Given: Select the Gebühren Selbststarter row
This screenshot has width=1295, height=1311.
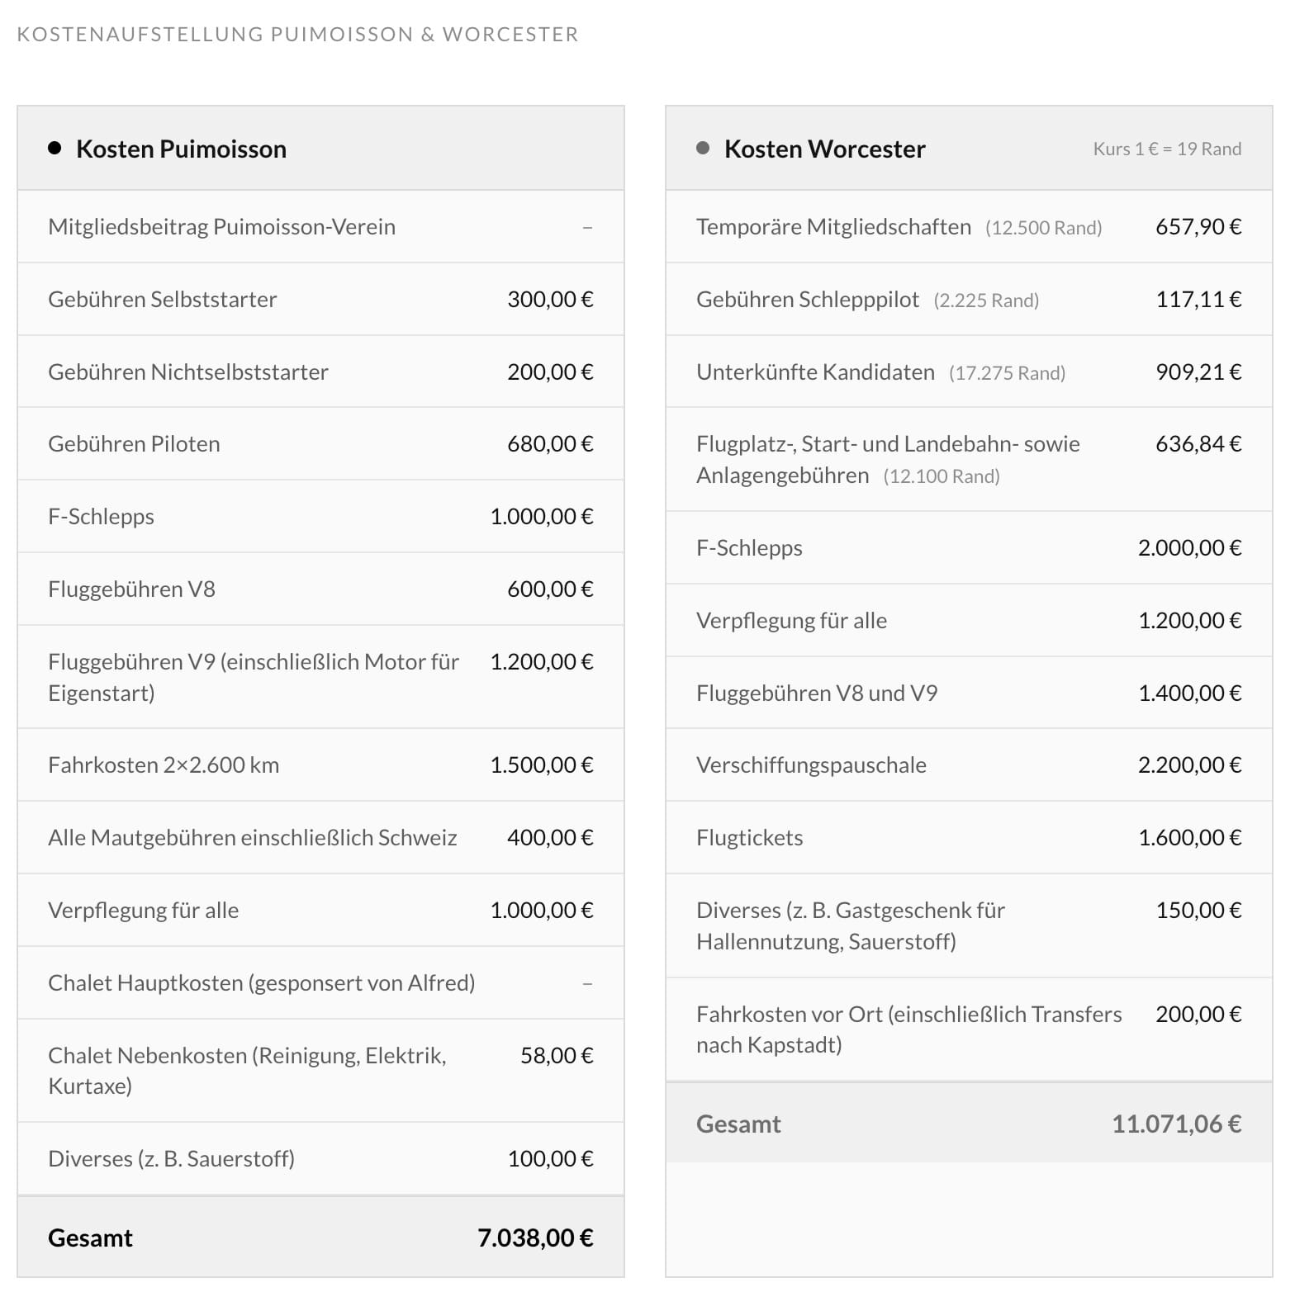Looking at the screenshot, I should pyautogui.click(x=320, y=299).
